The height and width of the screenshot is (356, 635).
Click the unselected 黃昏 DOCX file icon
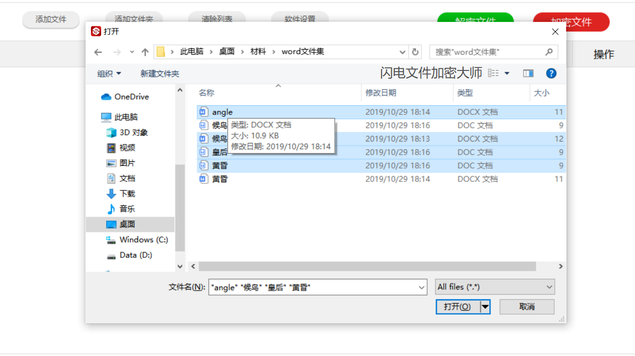203,179
